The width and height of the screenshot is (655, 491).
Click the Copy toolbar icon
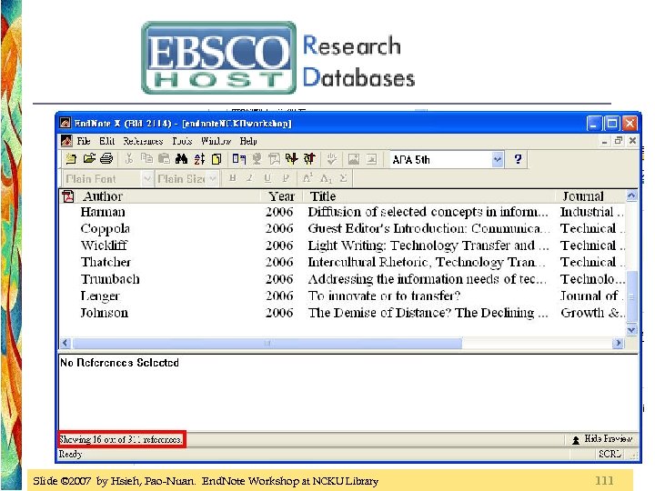pos(146,159)
